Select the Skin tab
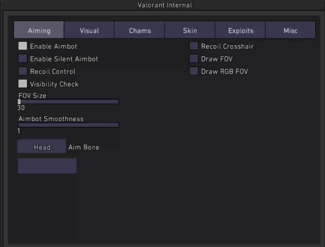The width and height of the screenshot is (325, 247). [190, 30]
